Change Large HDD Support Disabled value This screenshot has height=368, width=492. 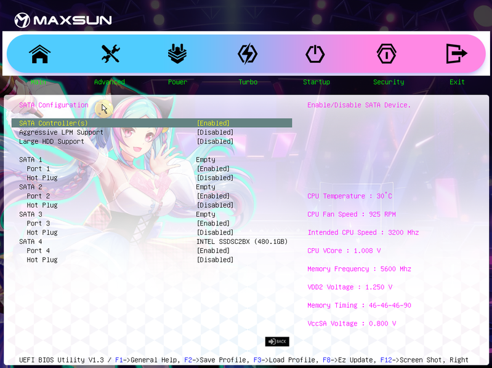pyautogui.click(x=215, y=141)
